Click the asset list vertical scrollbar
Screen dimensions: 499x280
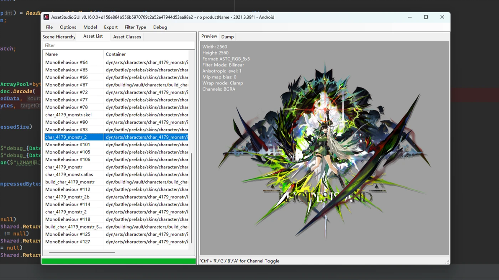[191, 199]
